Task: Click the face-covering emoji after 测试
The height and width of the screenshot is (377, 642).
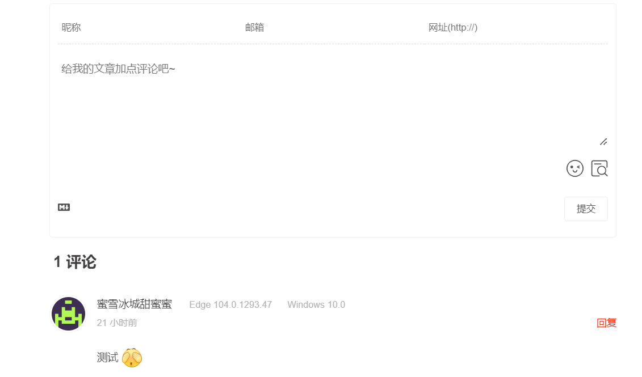Action: pyautogui.click(x=132, y=357)
